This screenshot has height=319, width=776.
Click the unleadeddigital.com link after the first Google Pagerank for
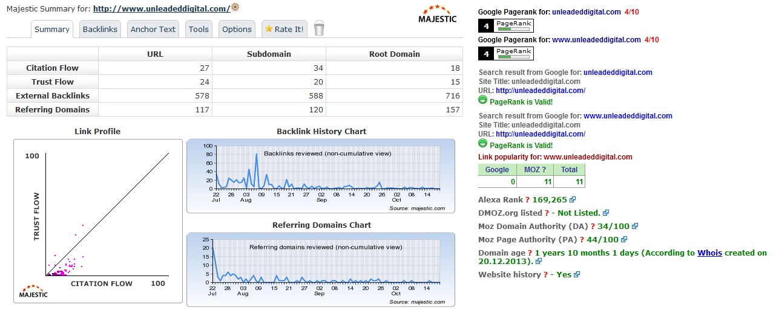(587, 12)
